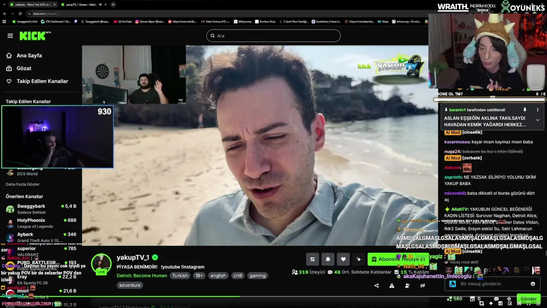Select the gaming tag

[258, 275]
